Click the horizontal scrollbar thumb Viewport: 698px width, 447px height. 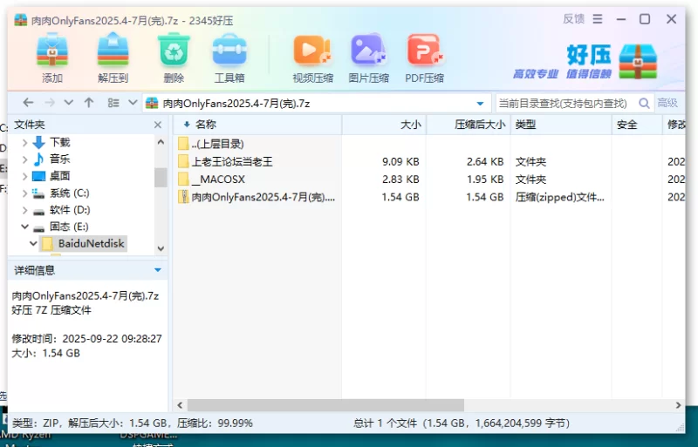(x=325, y=405)
